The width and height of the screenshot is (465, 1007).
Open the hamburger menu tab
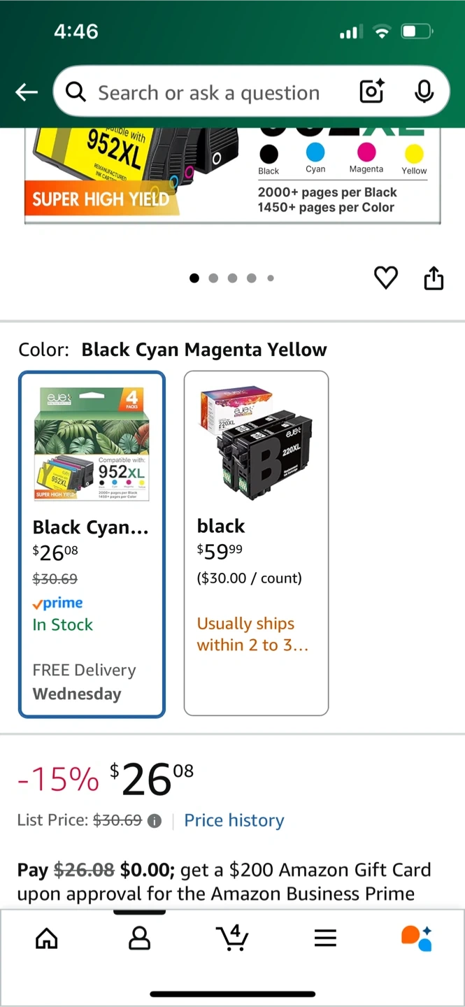tap(325, 938)
